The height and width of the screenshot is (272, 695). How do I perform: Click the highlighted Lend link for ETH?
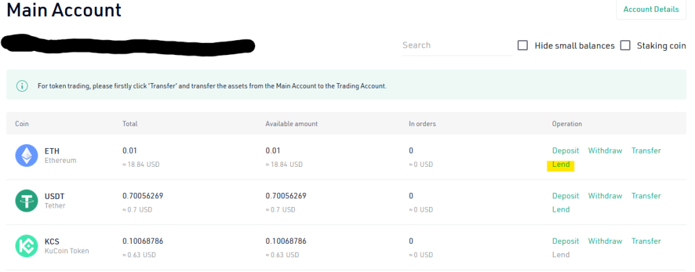[x=561, y=165]
